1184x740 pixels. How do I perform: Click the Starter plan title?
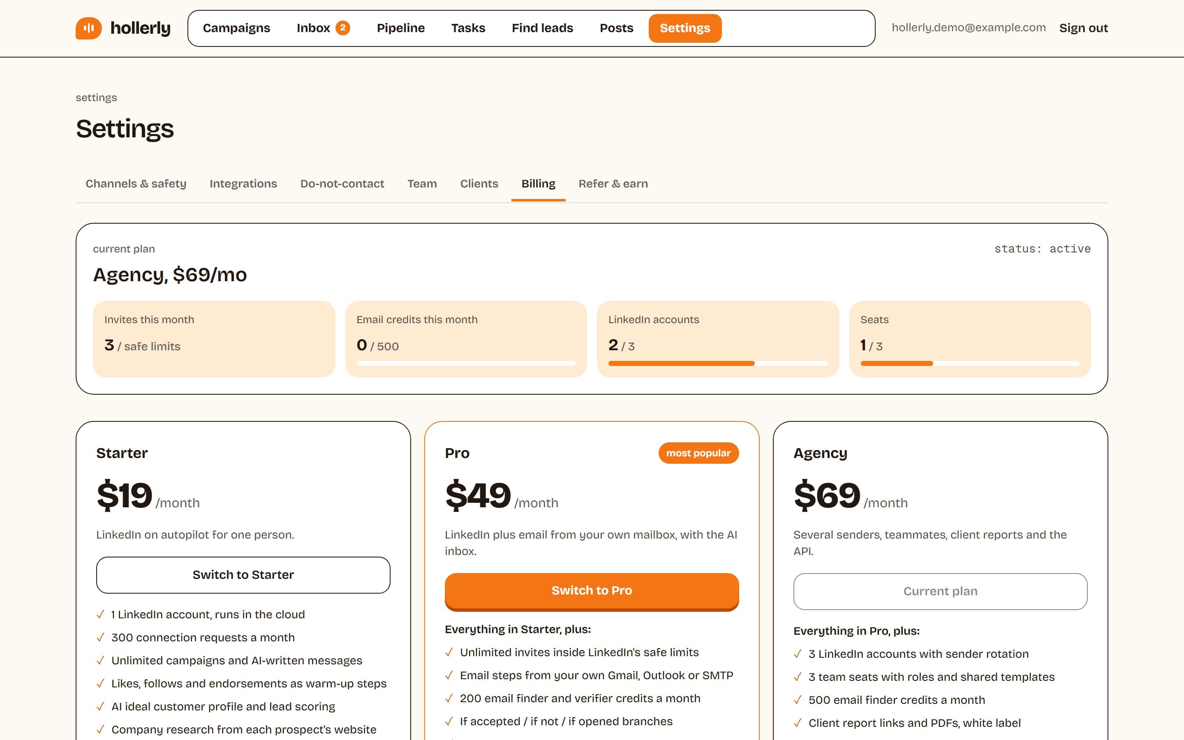[x=122, y=453]
